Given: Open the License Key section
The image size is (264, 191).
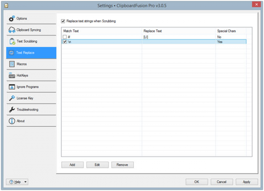Looking at the screenshot, I should click(31, 98).
